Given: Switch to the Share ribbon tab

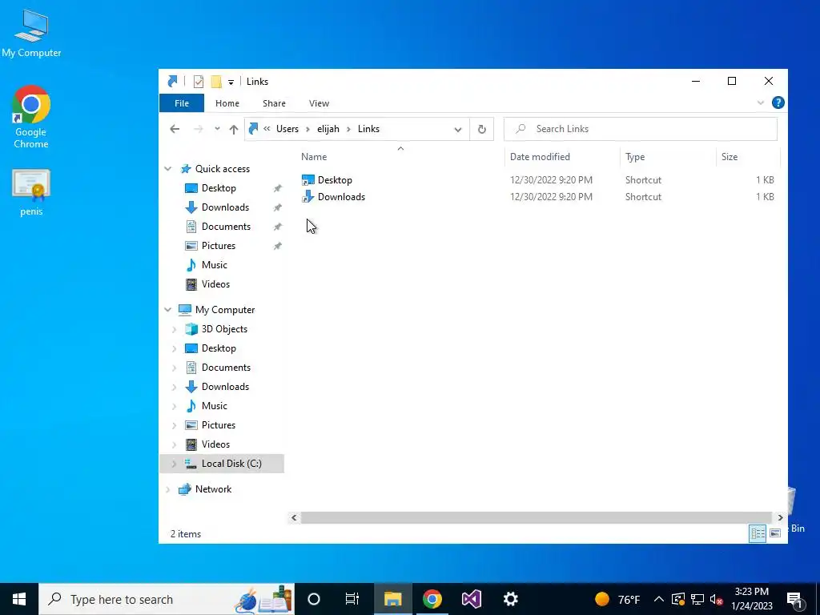Looking at the screenshot, I should pos(274,103).
